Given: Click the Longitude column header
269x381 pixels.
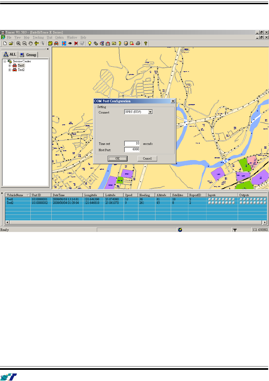Looking at the screenshot, I should pyautogui.click(x=93, y=195).
